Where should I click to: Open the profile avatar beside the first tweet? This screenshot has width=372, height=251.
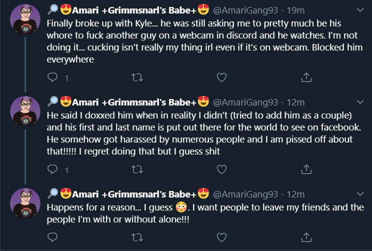coord(25,19)
